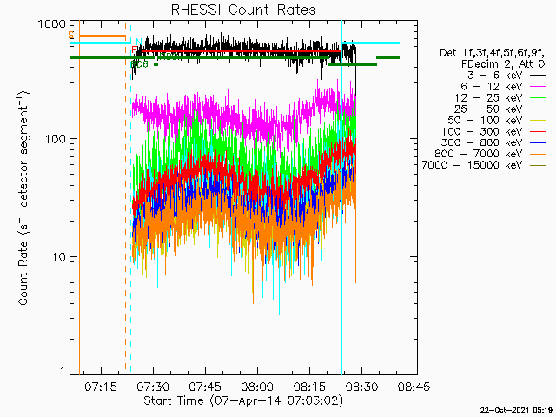
Task: Select the '300 - 800 keV' legend label
Action: (482, 142)
